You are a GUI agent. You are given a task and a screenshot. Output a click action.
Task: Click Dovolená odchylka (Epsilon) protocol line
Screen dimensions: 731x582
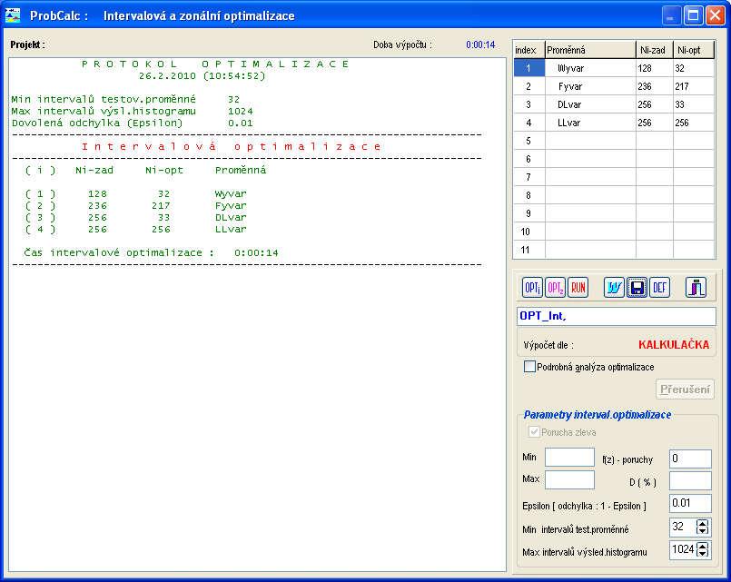[x=133, y=123]
